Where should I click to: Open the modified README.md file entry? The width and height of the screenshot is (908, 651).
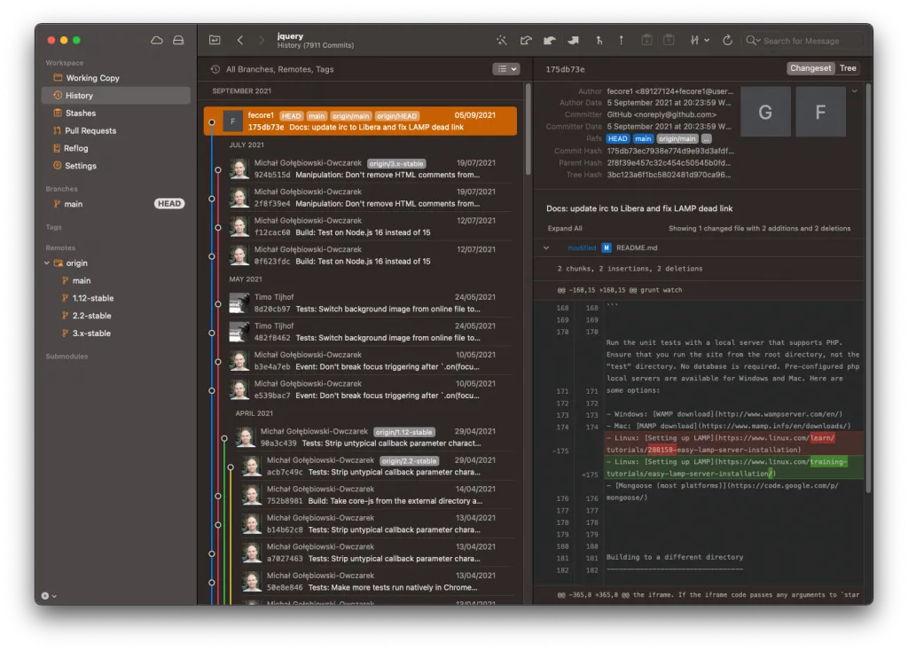(701, 247)
